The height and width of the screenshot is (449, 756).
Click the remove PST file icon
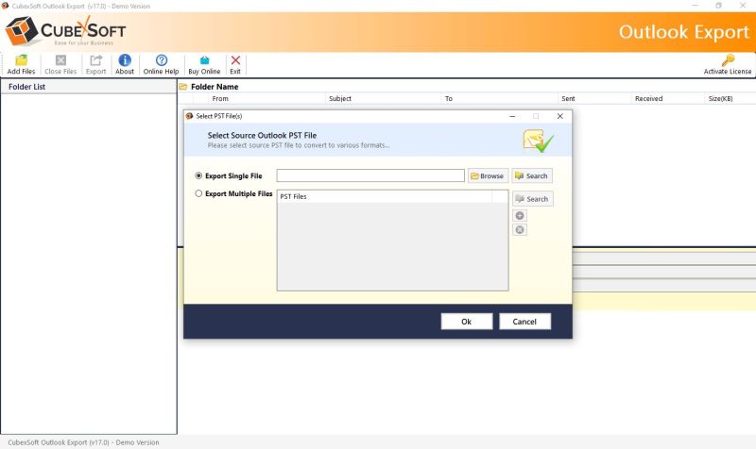pos(520,229)
